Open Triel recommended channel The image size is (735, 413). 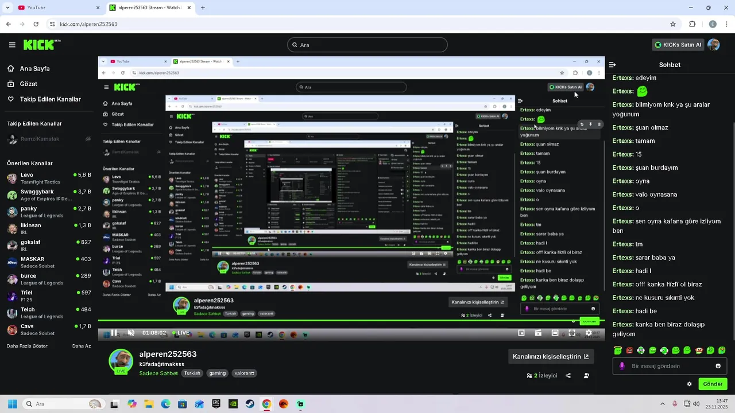49,296
